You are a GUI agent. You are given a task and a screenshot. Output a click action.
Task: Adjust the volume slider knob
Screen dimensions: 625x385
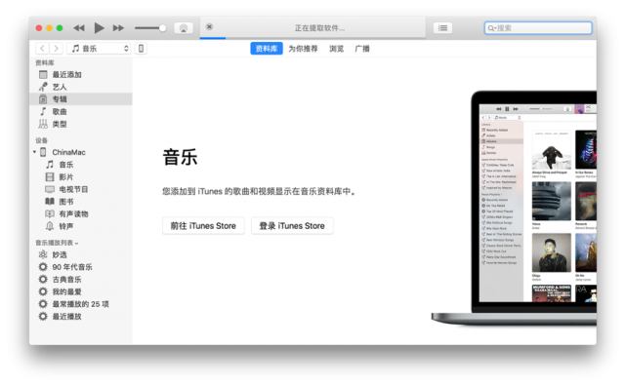[x=162, y=28]
